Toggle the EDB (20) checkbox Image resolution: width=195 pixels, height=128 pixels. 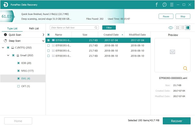tap(19, 63)
